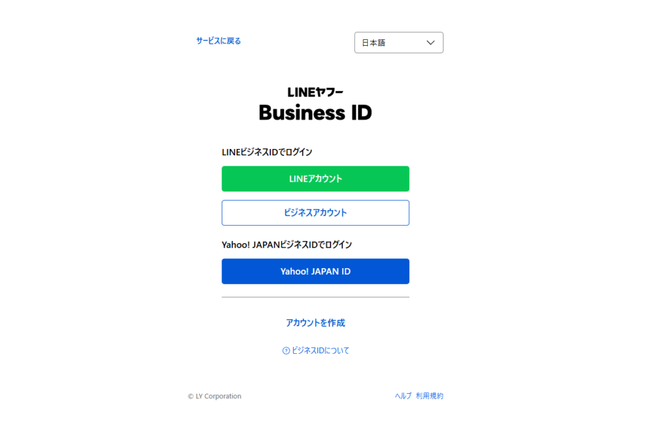Click the copyright symbol before LY Corporation
Image resolution: width=661 pixels, height=448 pixels.
tap(190, 396)
